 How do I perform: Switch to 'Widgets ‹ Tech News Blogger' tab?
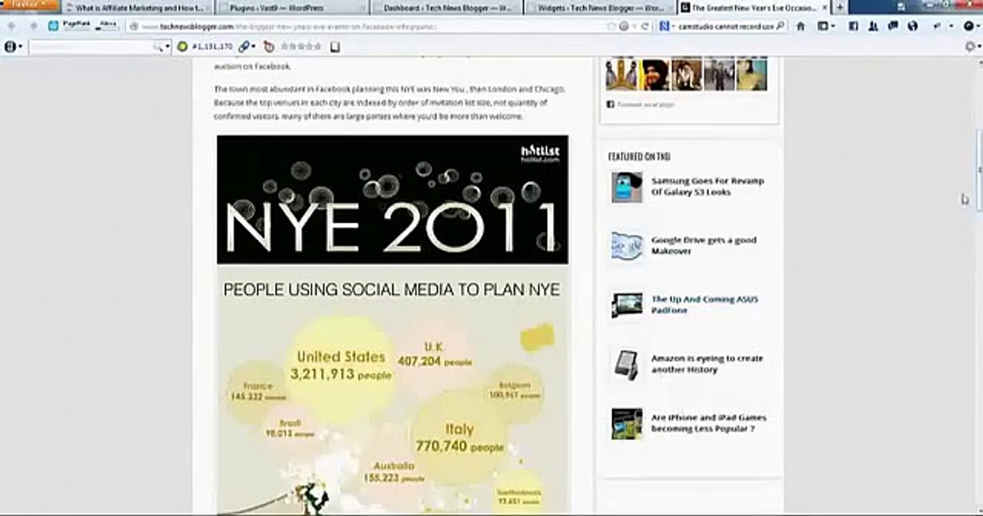click(600, 8)
